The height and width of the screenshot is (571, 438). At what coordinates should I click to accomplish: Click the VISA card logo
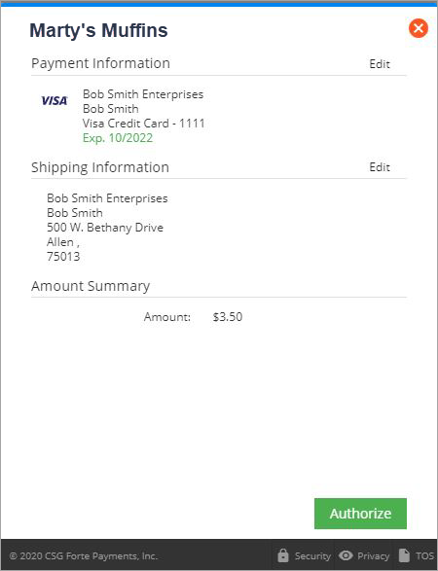click(55, 100)
